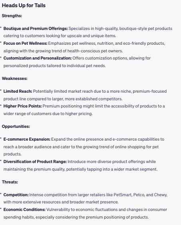Click the Limited Reach bold label
This screenshot has height=225, width=181.
pos(18,91)
